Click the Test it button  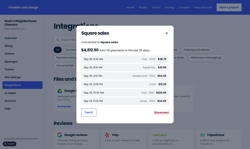pos(89,112)
